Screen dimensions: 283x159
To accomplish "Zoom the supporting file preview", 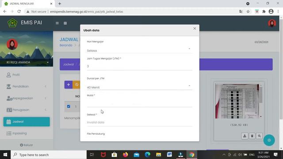I will [260, 136].
